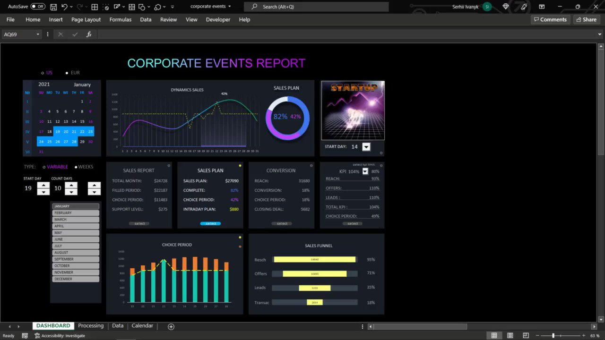Open the Undo history dropdown arrow
Screen dimensions: 605x340
click(x=71, y=7)
